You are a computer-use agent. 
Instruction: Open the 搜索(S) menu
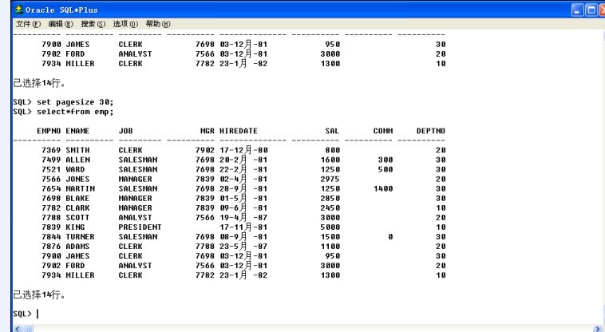(93, 24)
